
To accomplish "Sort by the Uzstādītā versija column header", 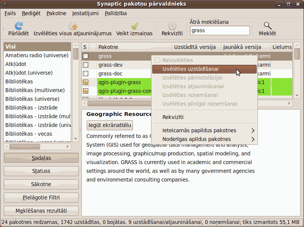I will point(196,47).
